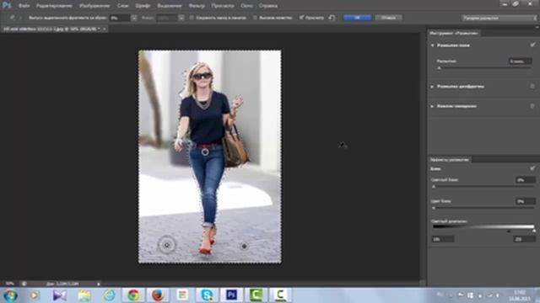Screen dimensions: 540x303
Task: Click the Отмена cancel button
Action: tap(388, 18)
